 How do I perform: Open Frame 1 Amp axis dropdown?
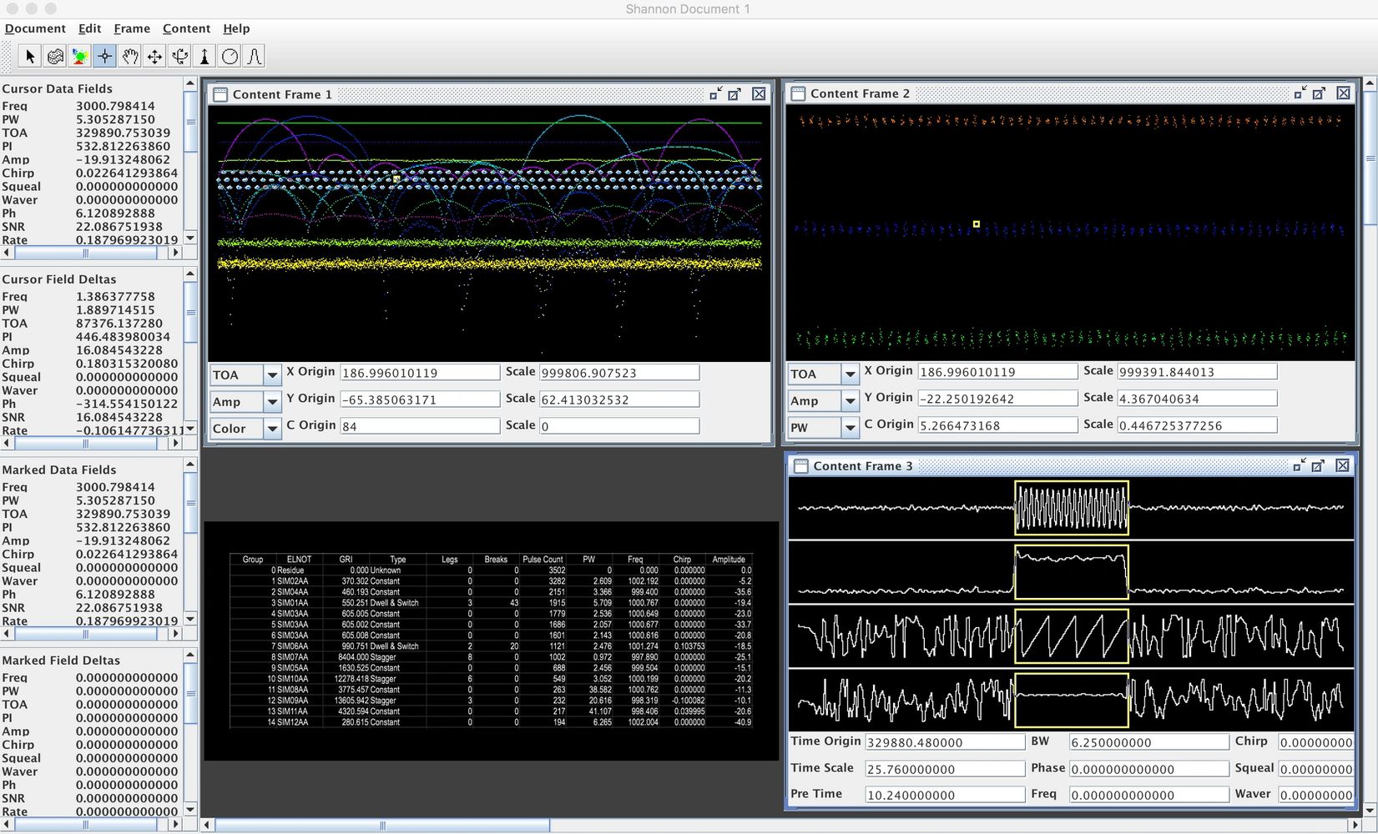point(272,402)
